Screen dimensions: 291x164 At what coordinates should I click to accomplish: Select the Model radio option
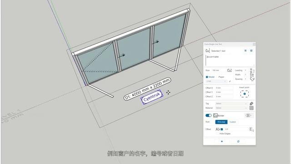coord(207,77)
